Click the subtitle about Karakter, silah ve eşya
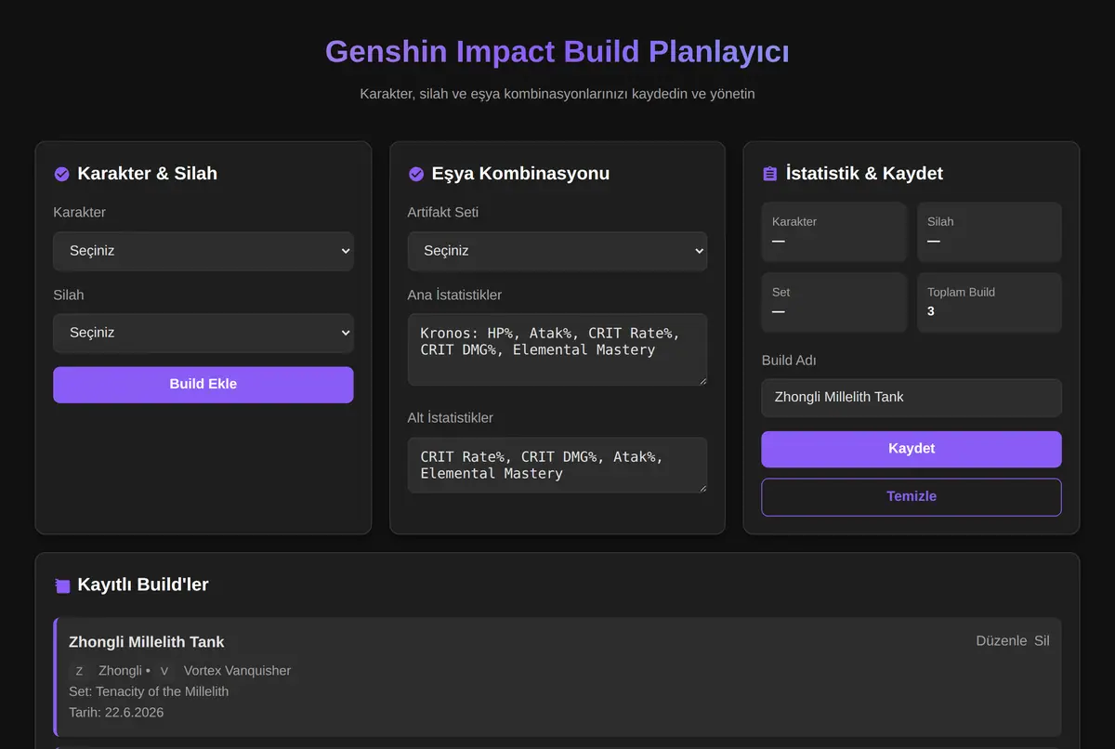 (x=557, y=94)
